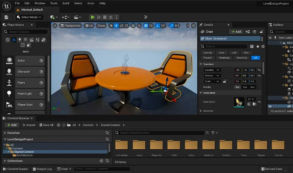The height and width of the screenshot is (173, 293).
Task: Open the play options three-dot menu
Action: coord(117,17)
